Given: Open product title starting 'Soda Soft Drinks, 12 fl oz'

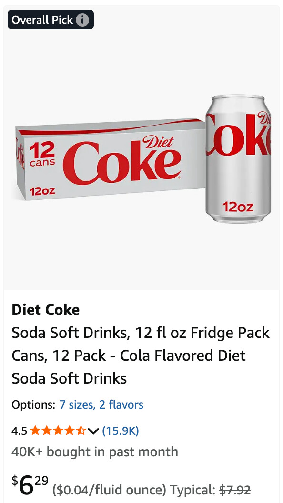Looking at the screenshot, I should (x=141, y=356).
